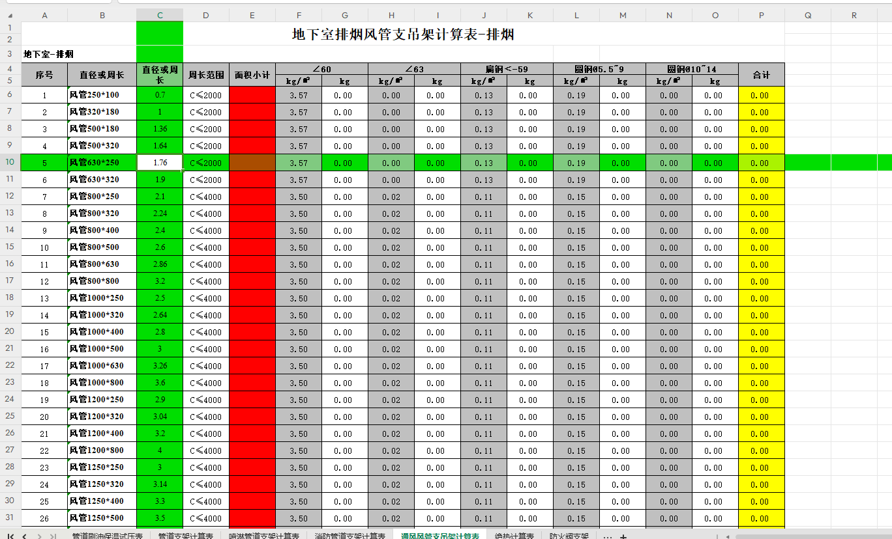The height and width of the screenshot is (539, 892).
Task: Jump to the first sheet with navigation arrow
Action: pos(12,536)
